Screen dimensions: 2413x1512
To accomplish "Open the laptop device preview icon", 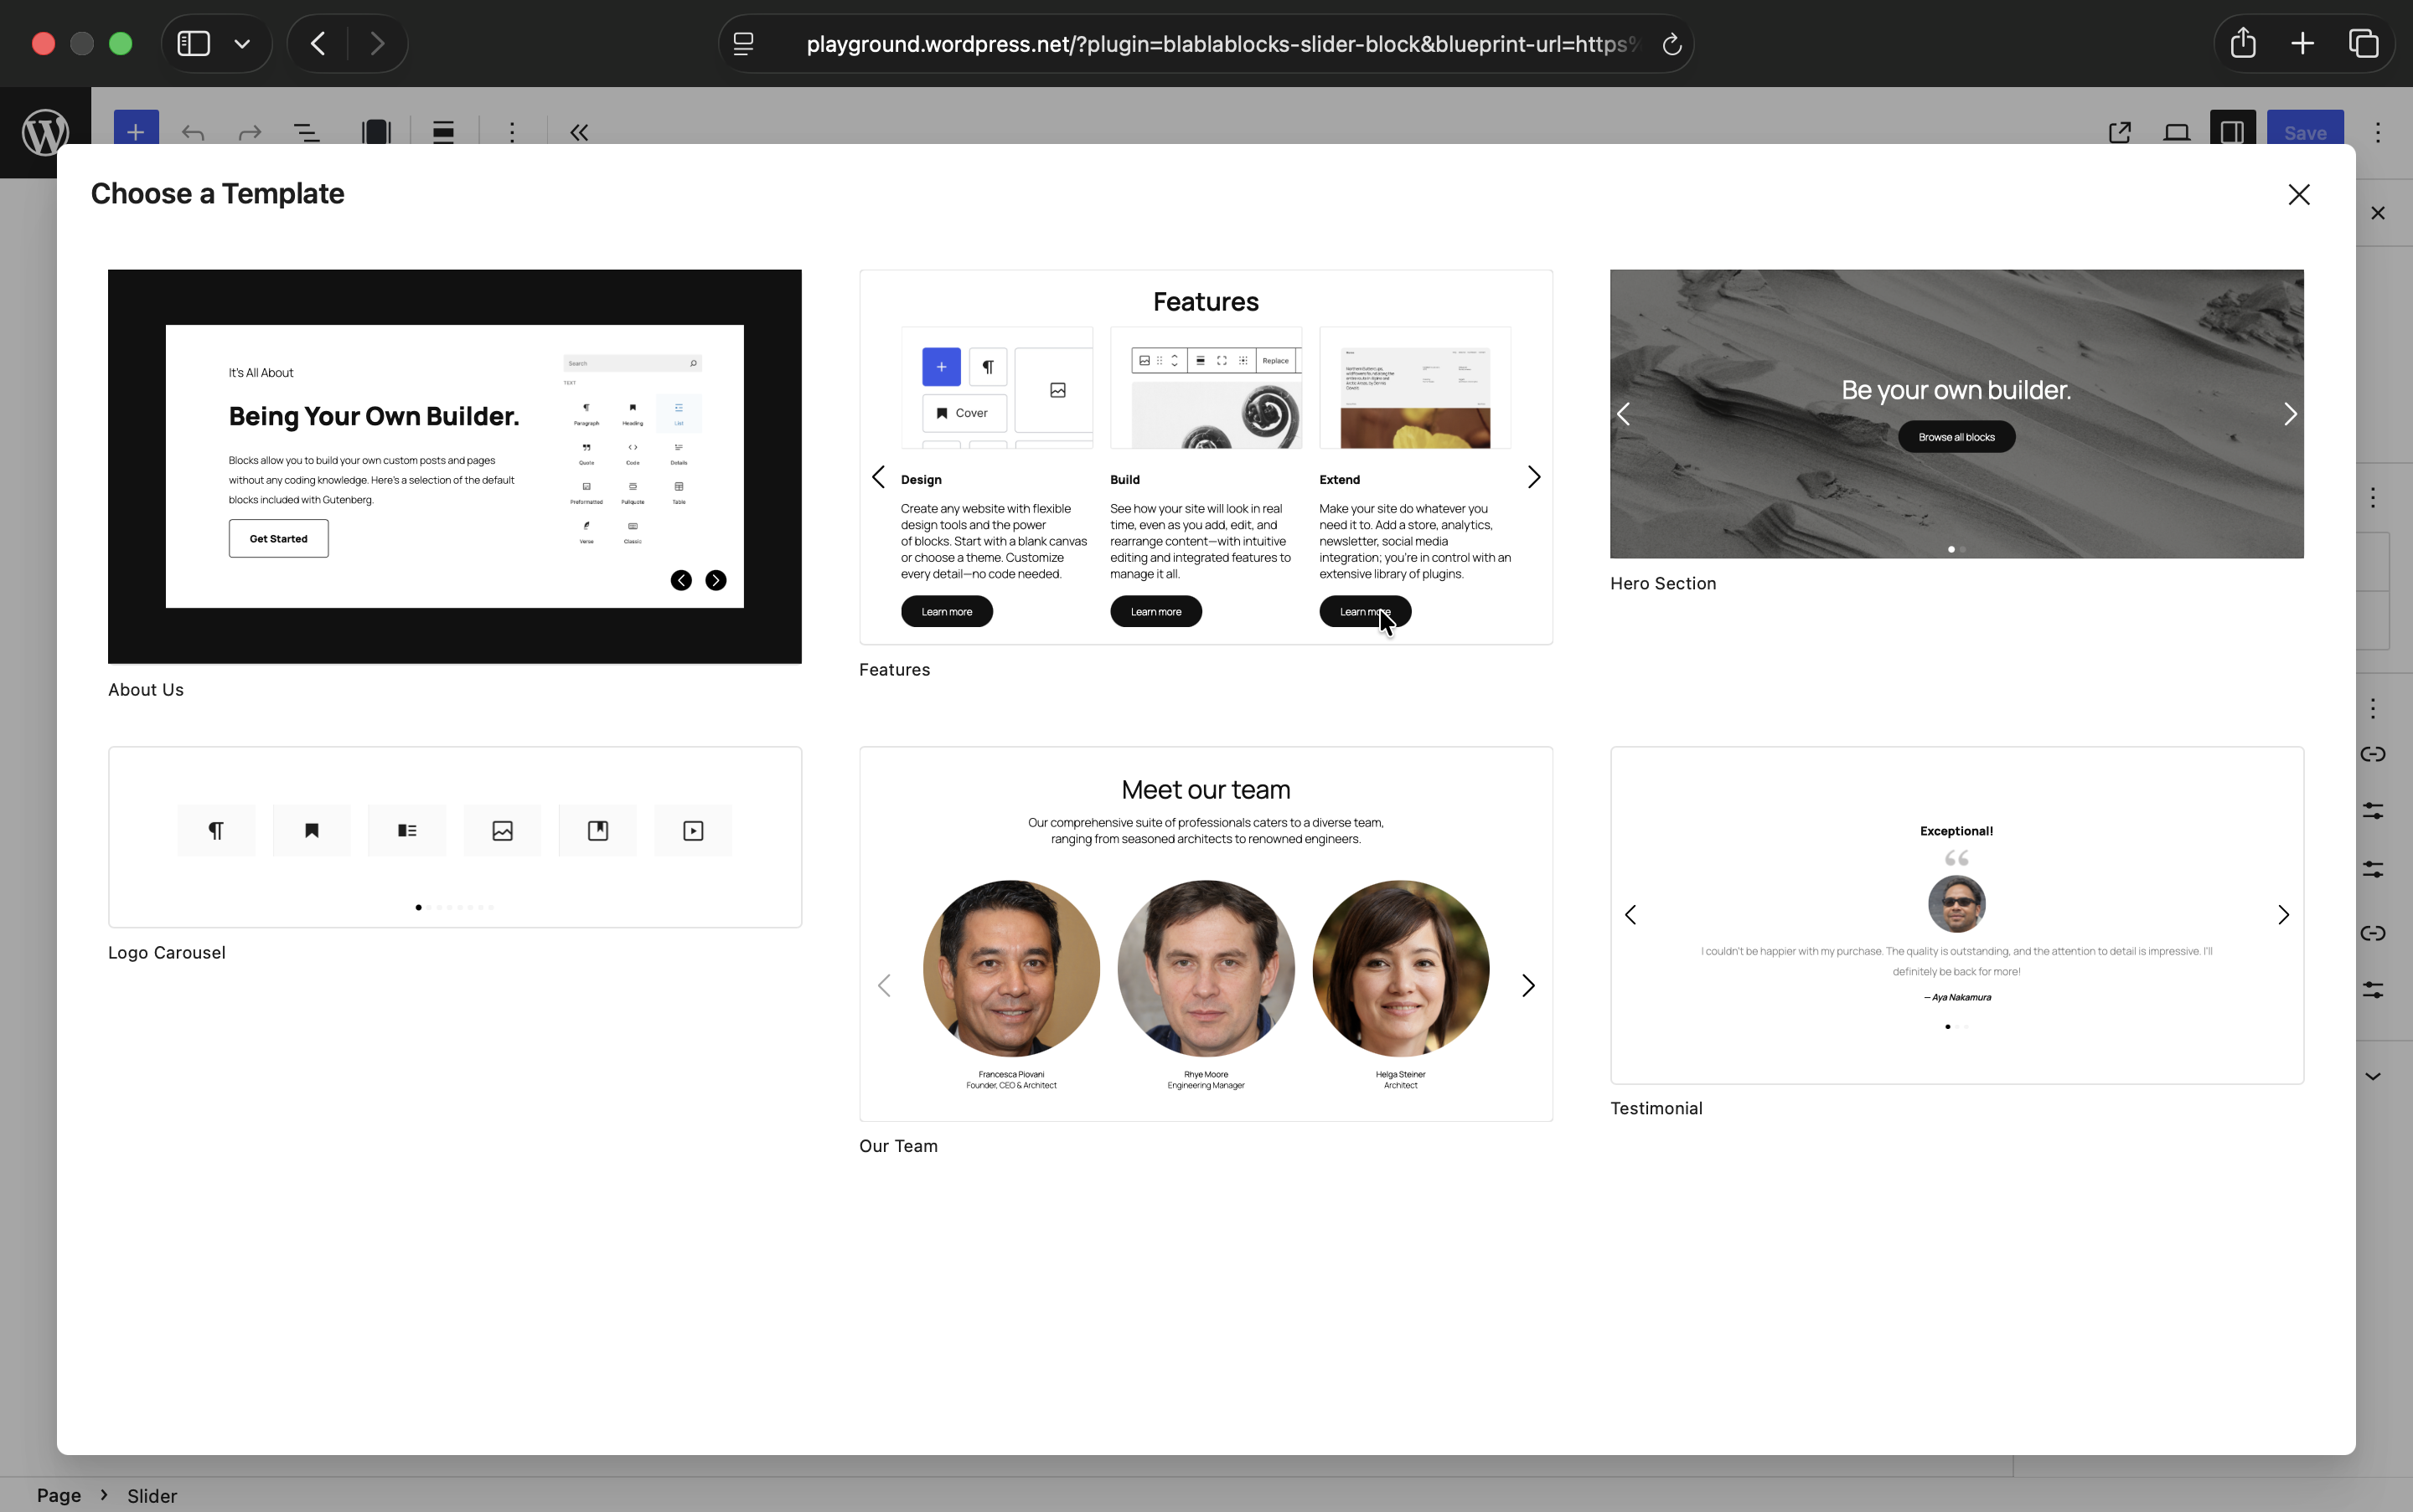I will (x=2177, y=132).
